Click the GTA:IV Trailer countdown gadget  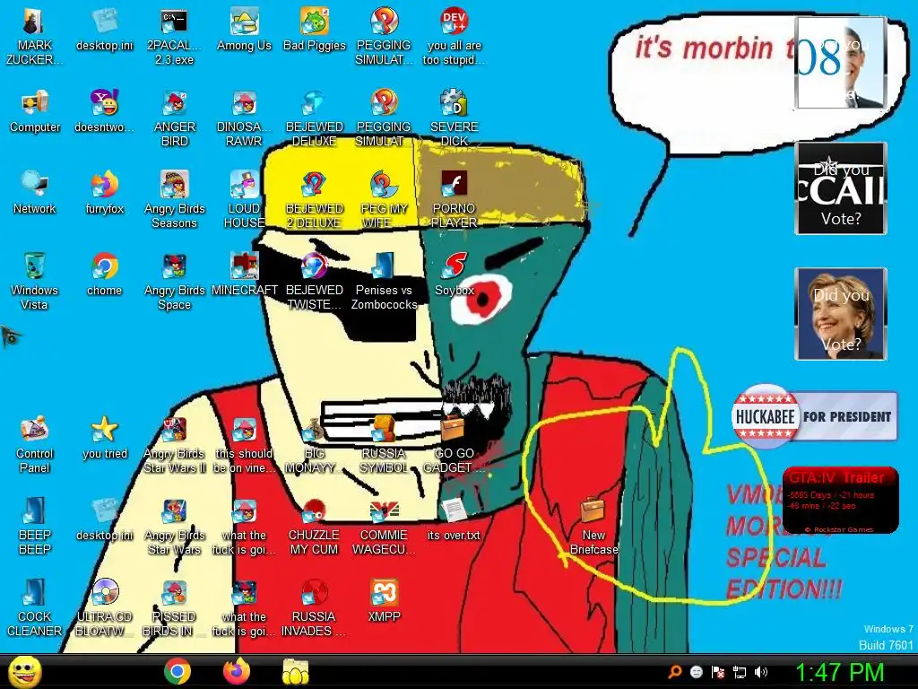[x=841, y=501]
